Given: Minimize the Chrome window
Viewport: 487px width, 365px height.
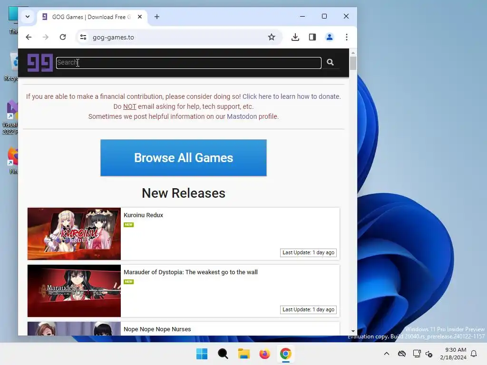Looking at the screenshot, I should (x=302, y=16).
